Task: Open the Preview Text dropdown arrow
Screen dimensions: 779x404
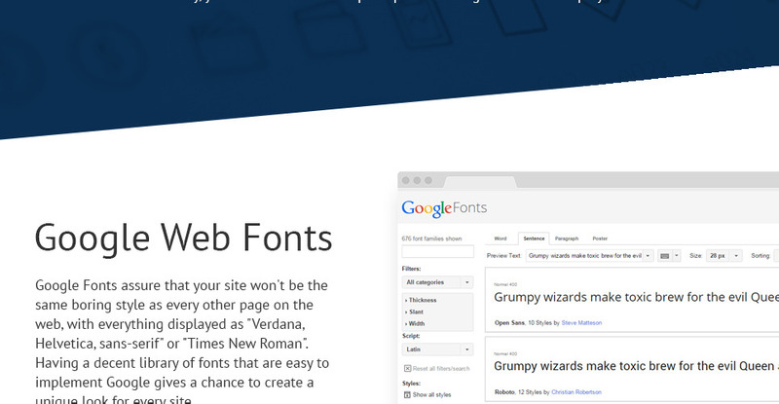Action: point(648,256)
